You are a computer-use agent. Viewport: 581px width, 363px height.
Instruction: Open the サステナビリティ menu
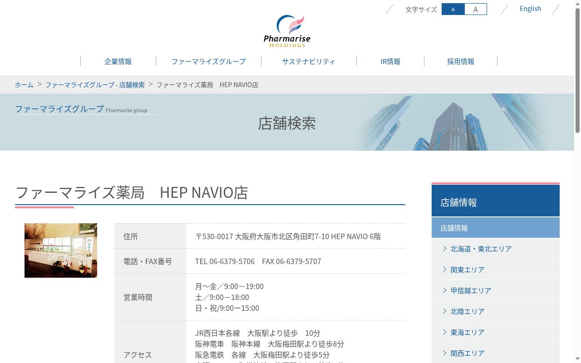click(x=309, y=61)
